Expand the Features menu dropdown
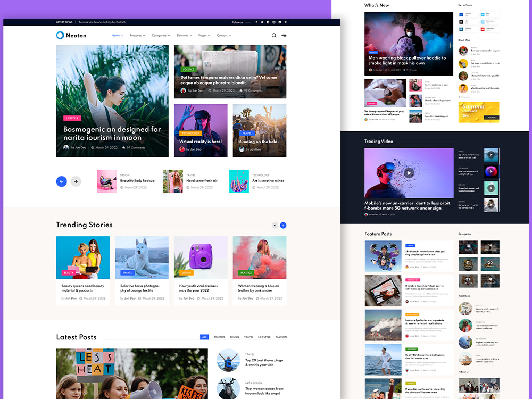 pyautogui.click(x=137, y=35)
